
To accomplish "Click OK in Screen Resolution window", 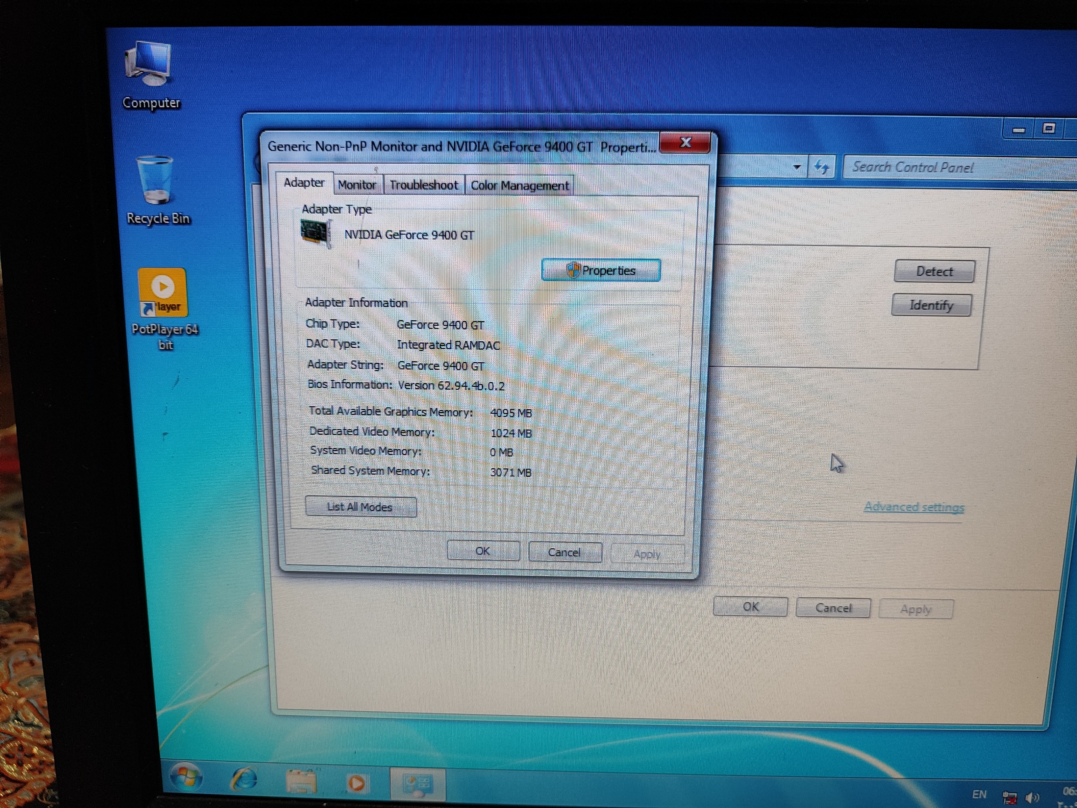I will click(x=750, y=607).
